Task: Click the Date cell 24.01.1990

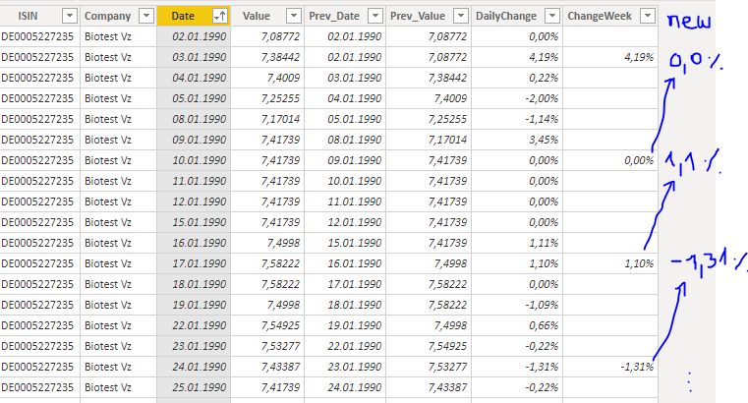Action: [x=194, y=367]
